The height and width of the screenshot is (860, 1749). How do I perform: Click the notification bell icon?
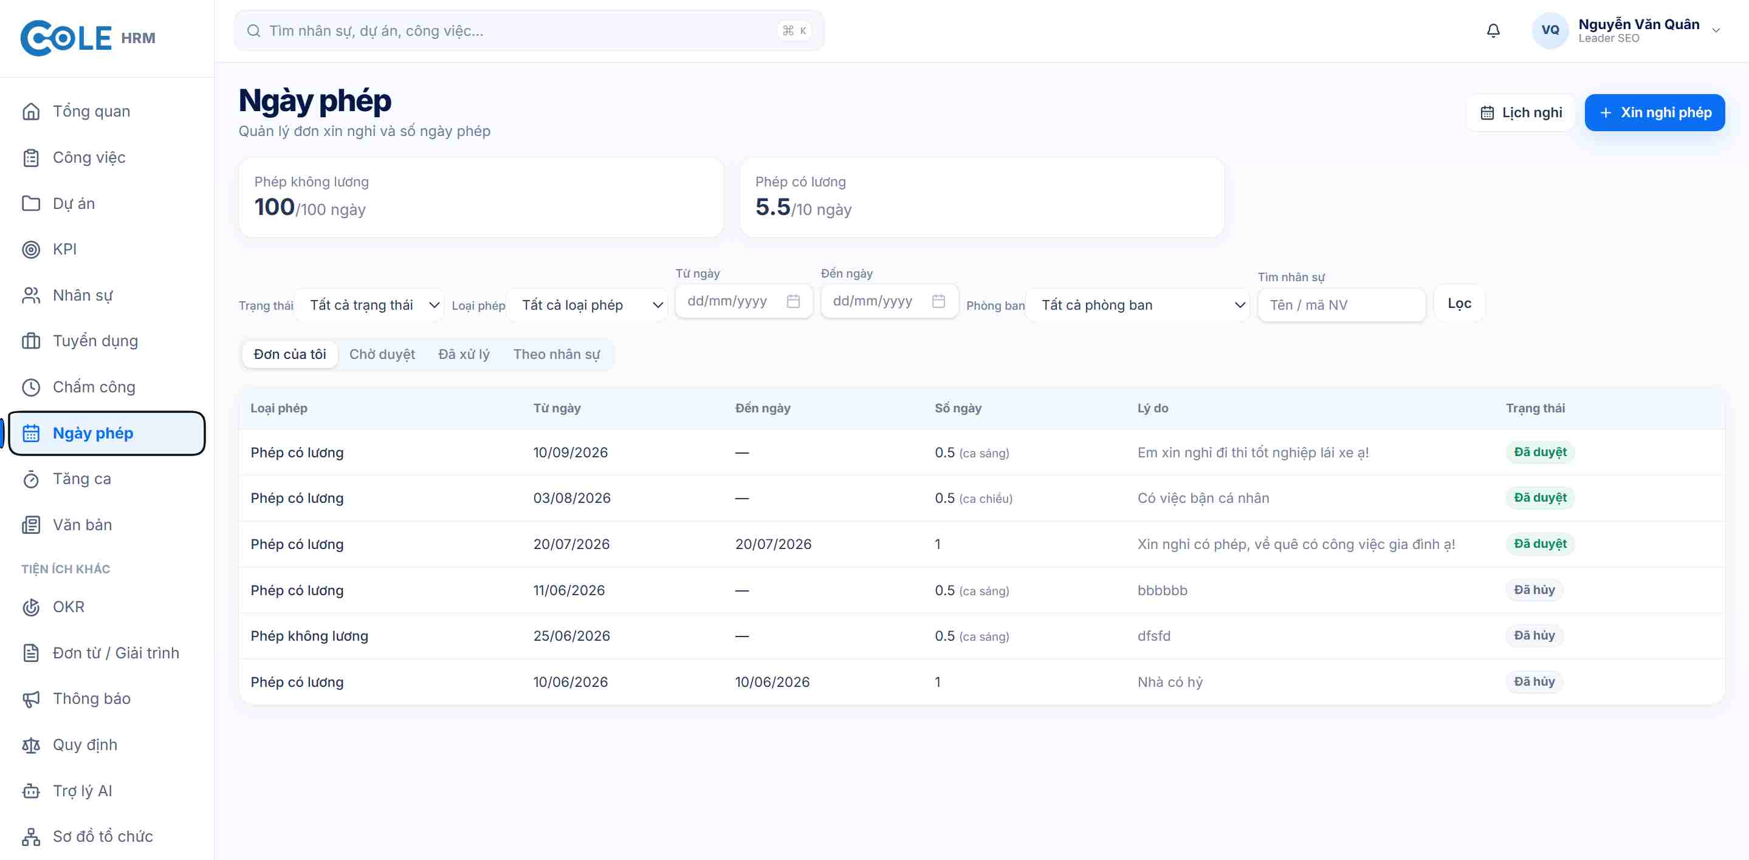click(x=1493, y=30)
